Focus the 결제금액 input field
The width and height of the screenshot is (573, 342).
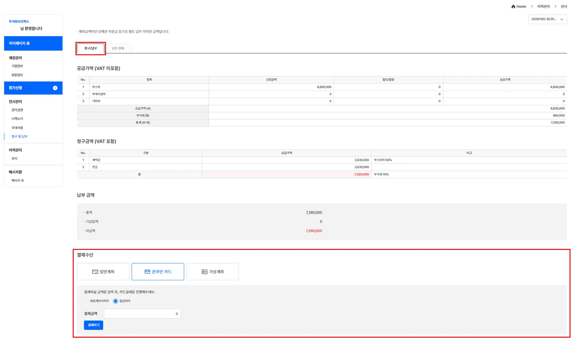click(x=142, y=314)
